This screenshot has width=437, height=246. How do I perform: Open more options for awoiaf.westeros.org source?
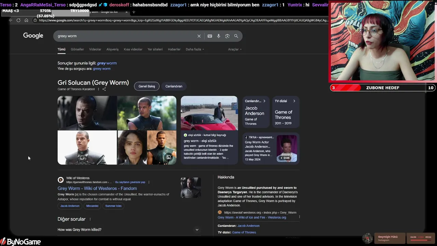pyautogui.click(x=299, y=217)
